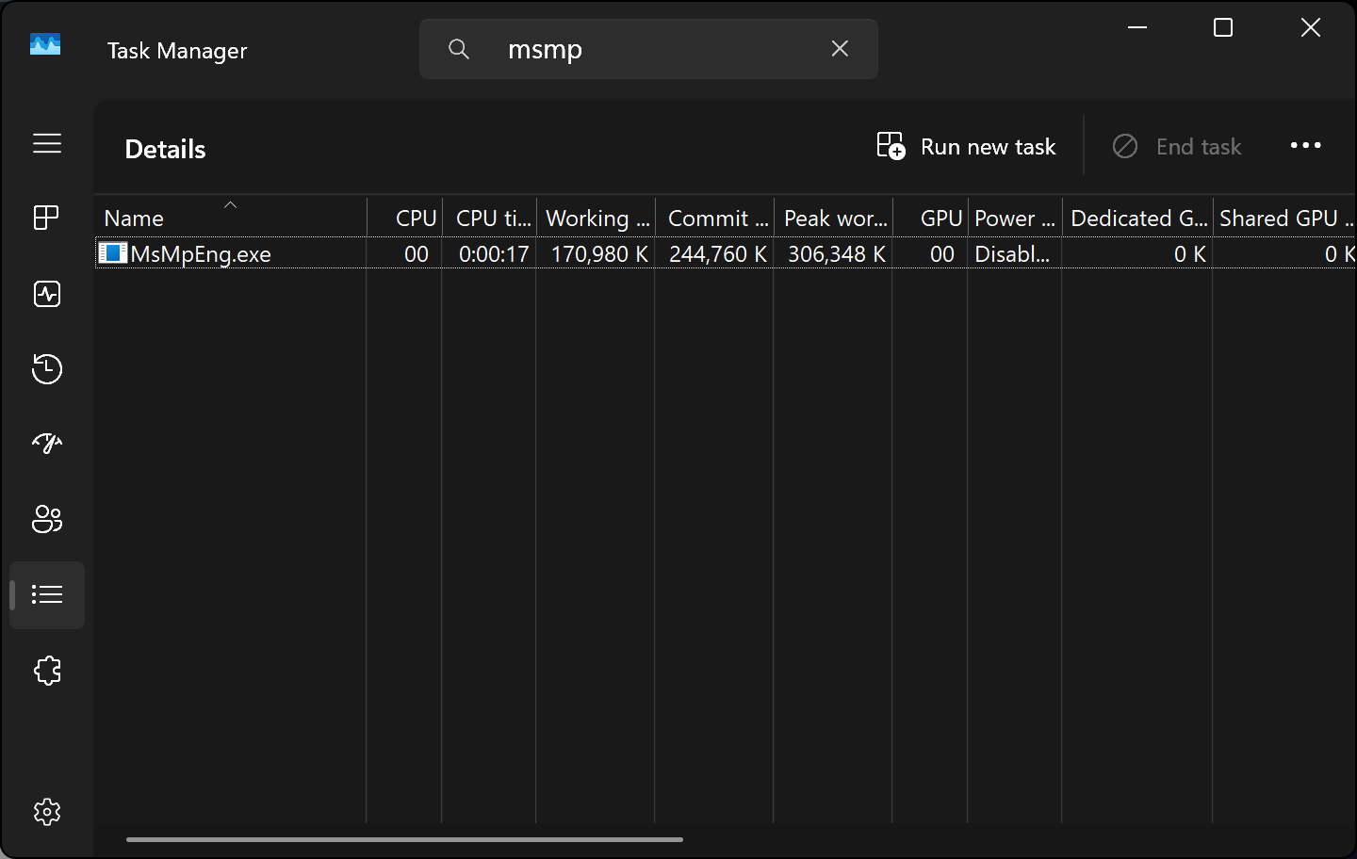The image size is (1357, 859).
Task: Click the Run new task button
Action: click(966, 146)
